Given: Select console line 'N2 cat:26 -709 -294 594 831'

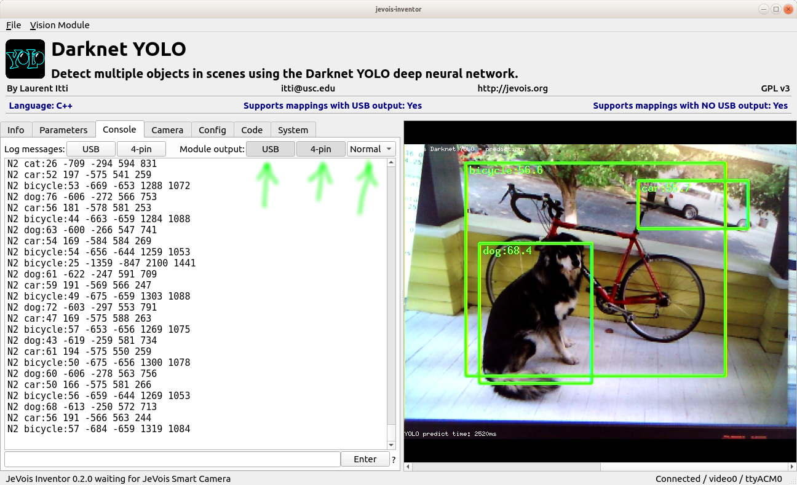Looking at the screenshot, I should pyautogui.click(x=82, y=164).
